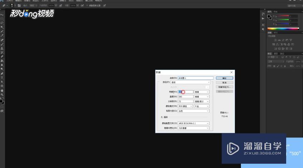Open the History panel icon
The height and width of the screenshot is (168, 303).
click(263, 14)
